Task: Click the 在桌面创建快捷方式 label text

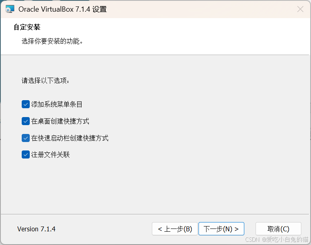Action: 60,121
